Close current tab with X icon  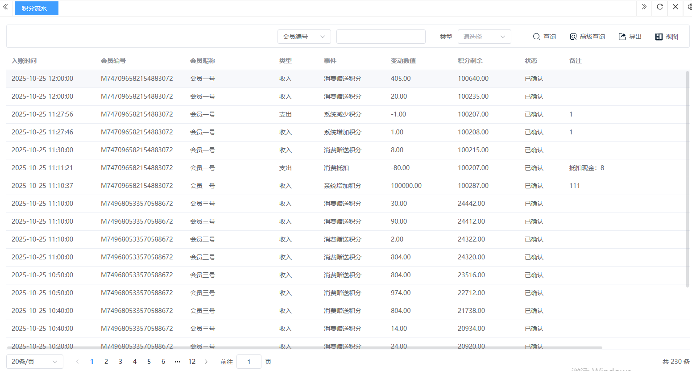675,7
